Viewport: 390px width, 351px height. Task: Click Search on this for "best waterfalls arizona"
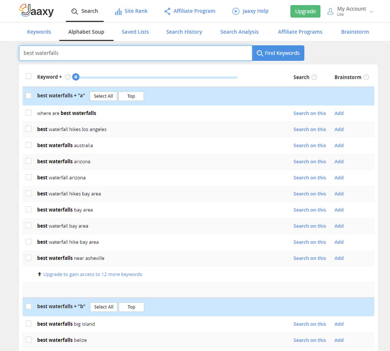click(x=310, y=162)
